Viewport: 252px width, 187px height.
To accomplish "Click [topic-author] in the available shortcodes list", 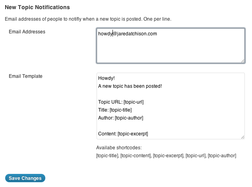I will pos(222,156).
